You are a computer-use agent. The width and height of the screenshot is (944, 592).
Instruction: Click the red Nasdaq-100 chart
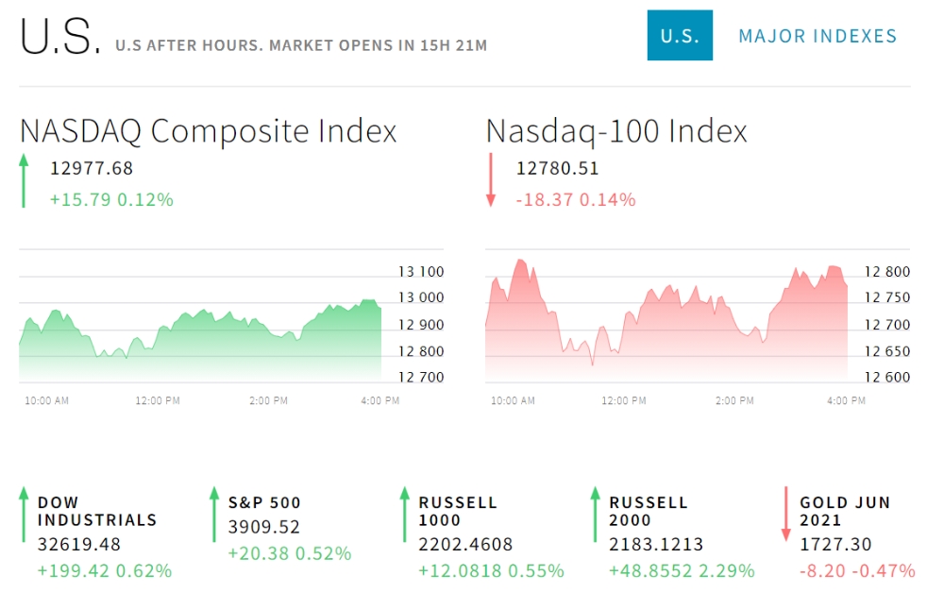coord(666,326)
